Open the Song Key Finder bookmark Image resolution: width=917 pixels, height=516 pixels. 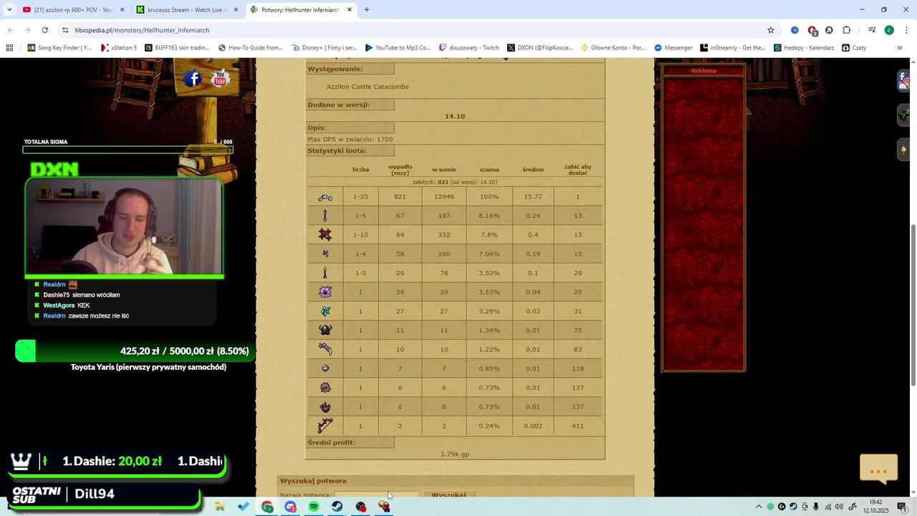[59, 48]
